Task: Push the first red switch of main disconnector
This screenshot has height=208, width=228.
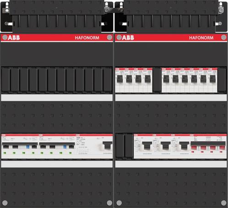Action: pyautogui.click(x=194, y=147)
